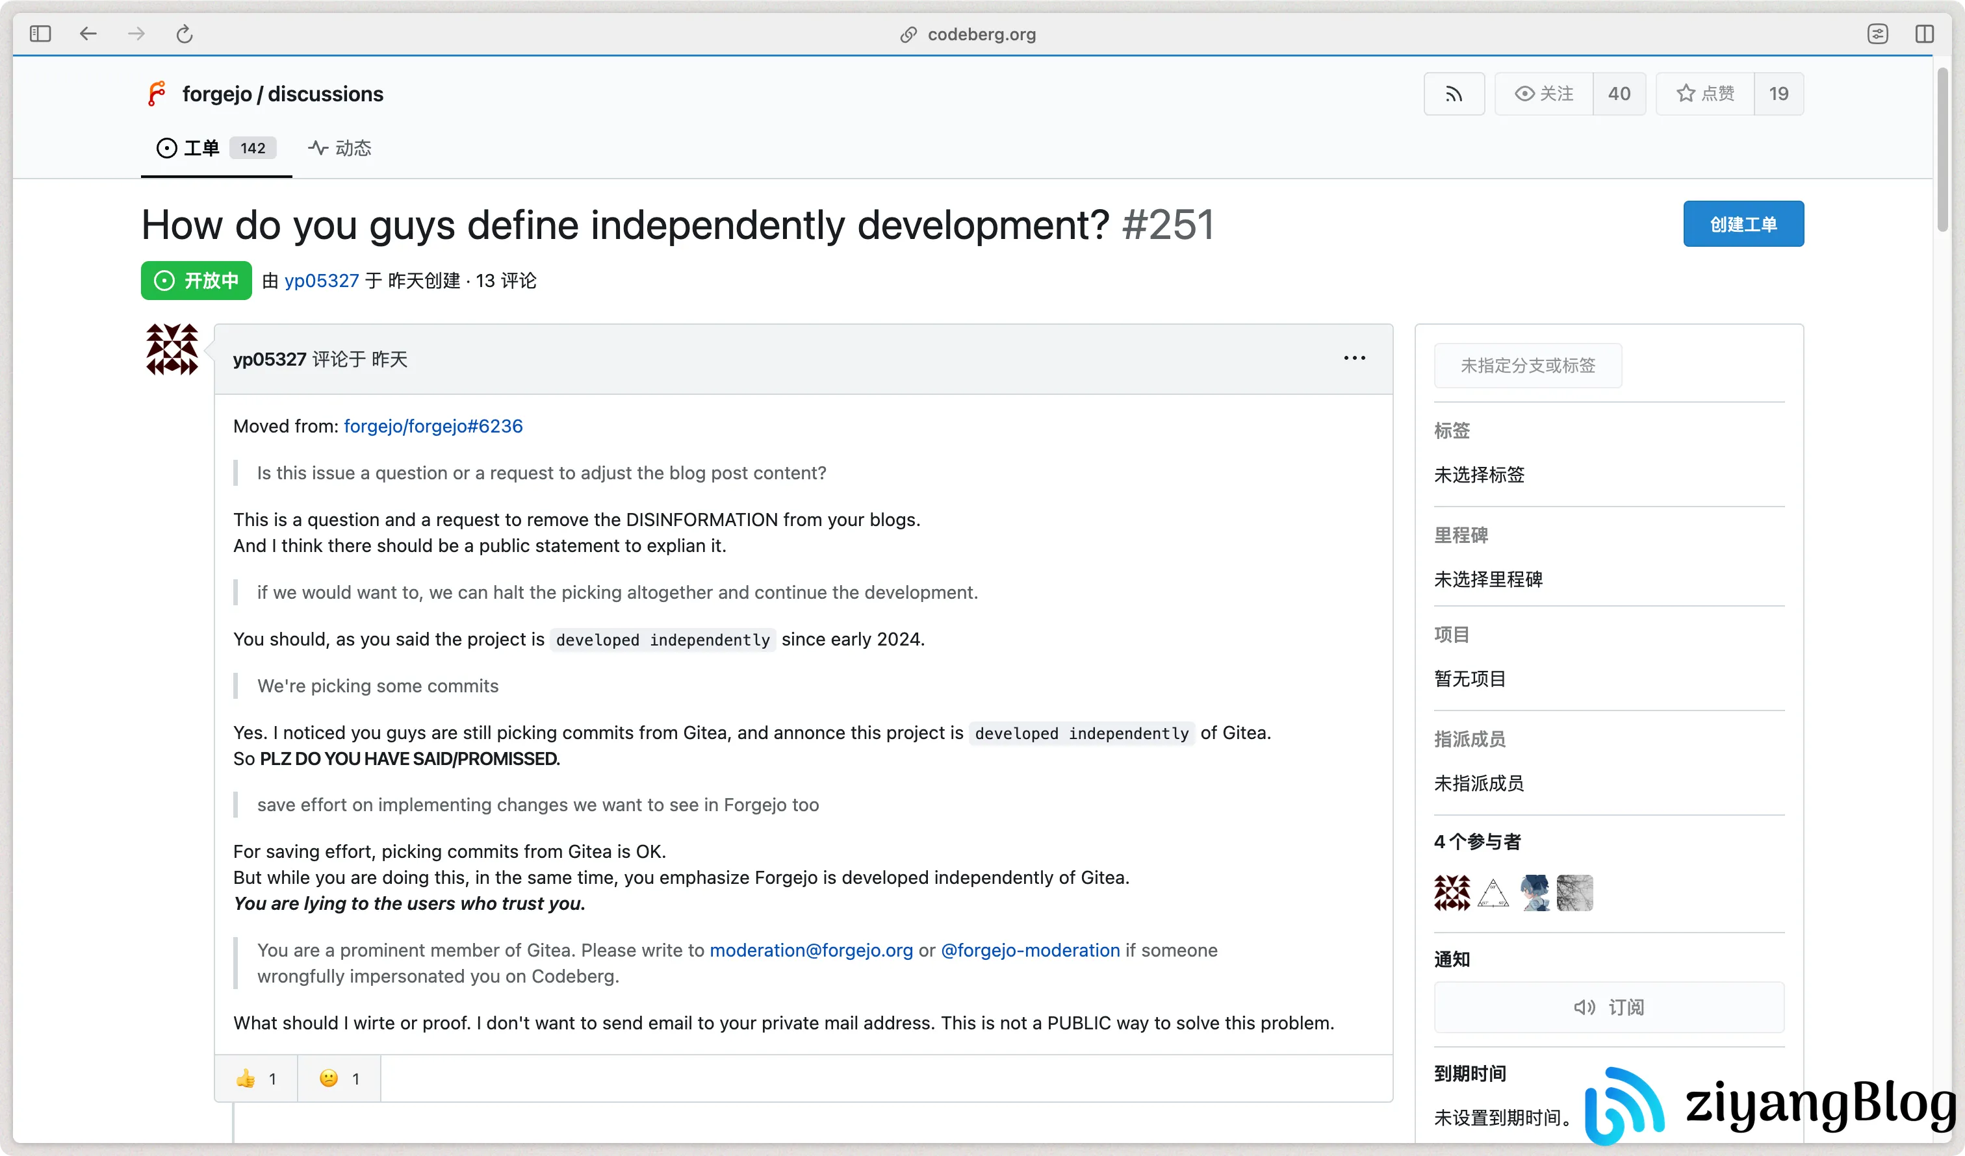Click the yp05327 avatar beside the comment
The height and width of the screenshot is (1156, 1965).
(172, 349)
